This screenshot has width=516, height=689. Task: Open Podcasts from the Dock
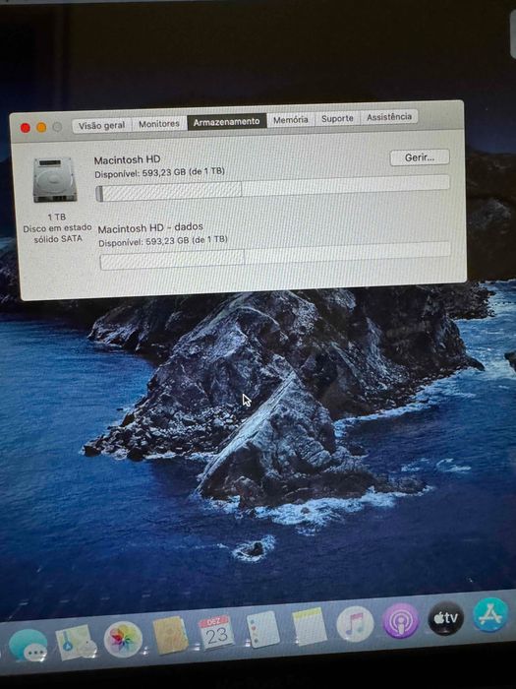tap(400, 621)
